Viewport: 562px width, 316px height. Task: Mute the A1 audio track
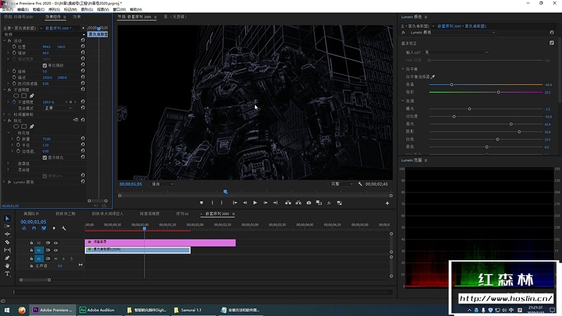click(x=56, y=258)
